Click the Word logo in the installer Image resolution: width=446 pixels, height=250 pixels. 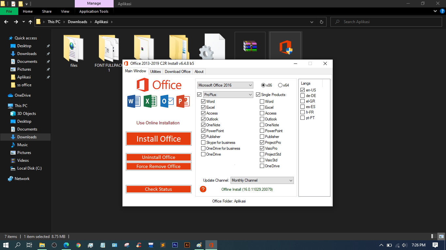click(134, 101)
